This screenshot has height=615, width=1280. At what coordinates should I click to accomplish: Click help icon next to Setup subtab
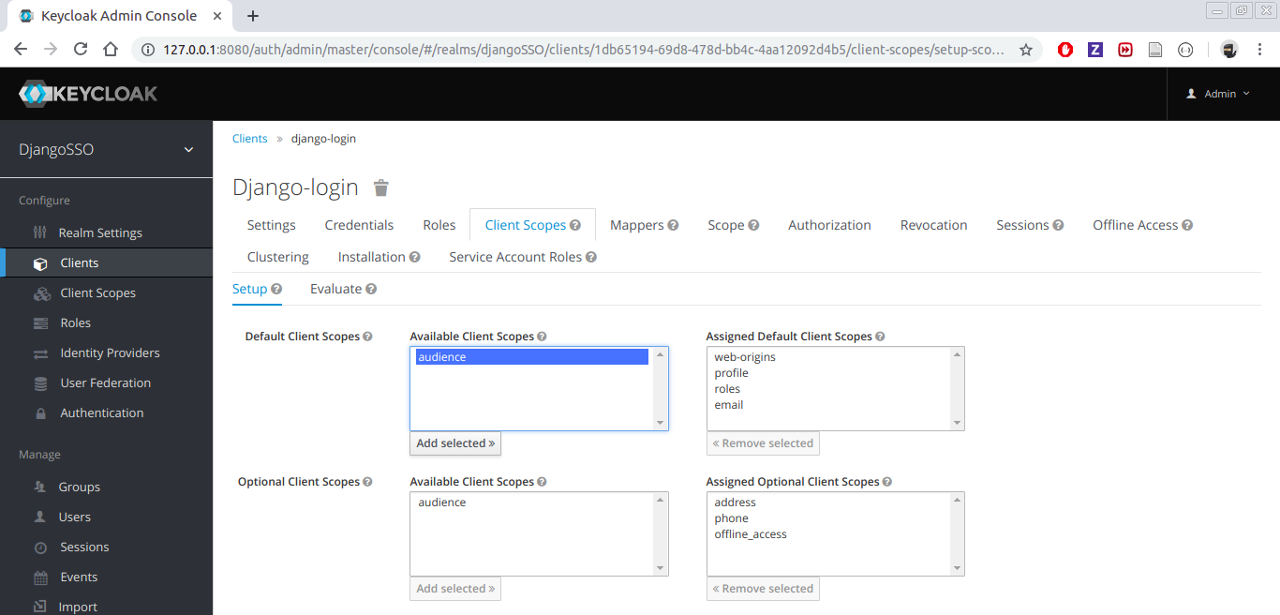click(276, 289)
